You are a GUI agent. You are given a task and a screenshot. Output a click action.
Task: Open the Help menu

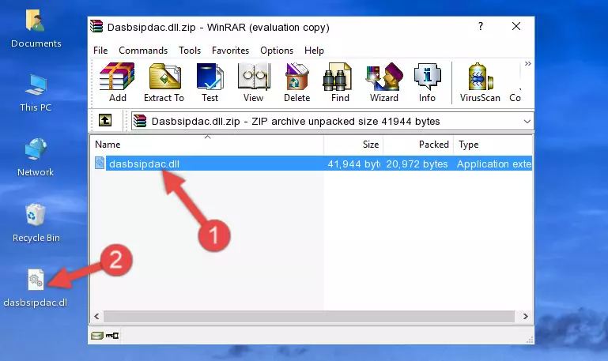pyautogui.click(x=314, y=51)
